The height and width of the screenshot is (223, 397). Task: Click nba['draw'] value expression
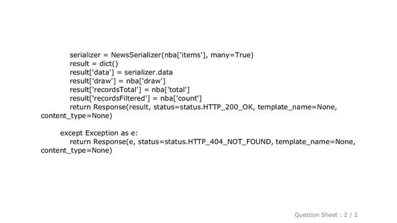tap(146, 81)
